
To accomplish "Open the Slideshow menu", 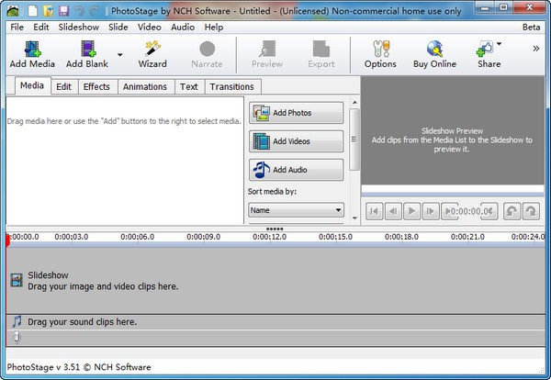I will (x=79, y=27).
